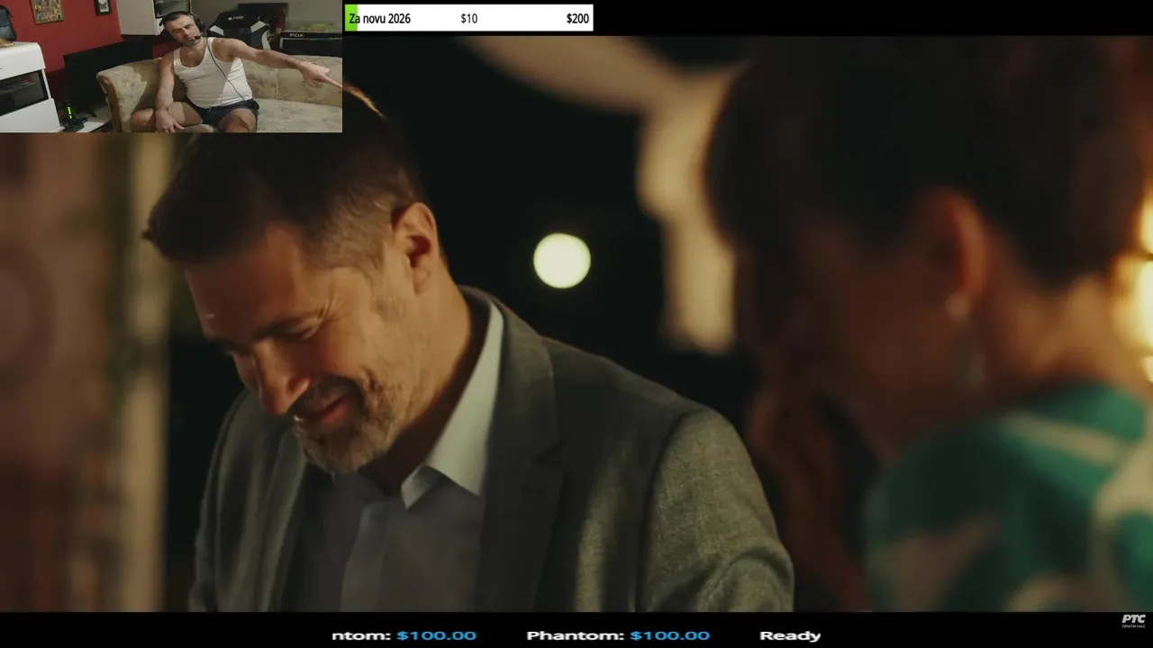Click the "$200" goal target value
The image size is (1153, 648).
[x=577, y=19]
